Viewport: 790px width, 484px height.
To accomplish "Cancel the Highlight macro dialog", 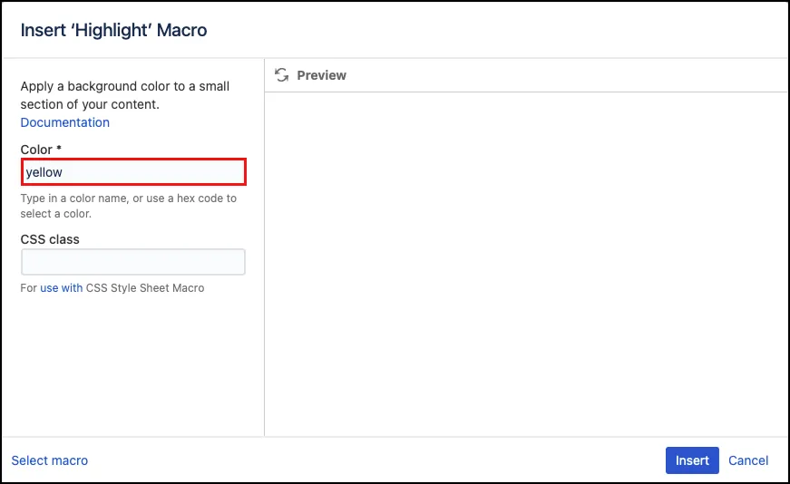I will pyautogui.click(x=748, y=460).
